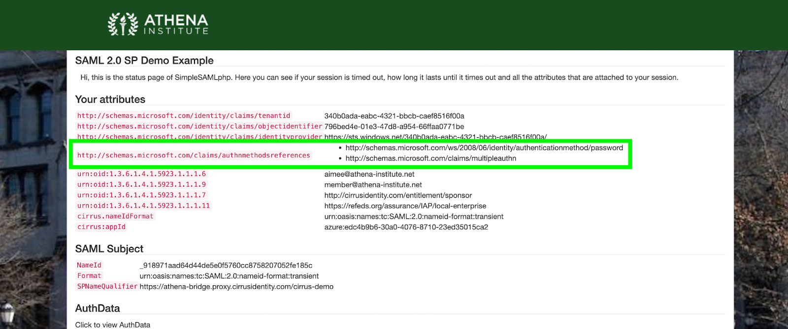Click the authnmethodsreferences claim attribute name
Screen dimensions: 788x329
coord(194,155)
